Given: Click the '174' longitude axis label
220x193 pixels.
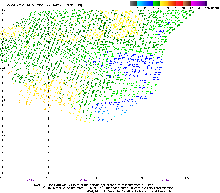Looking at the screenshot, I should click(x=141, y=178).
